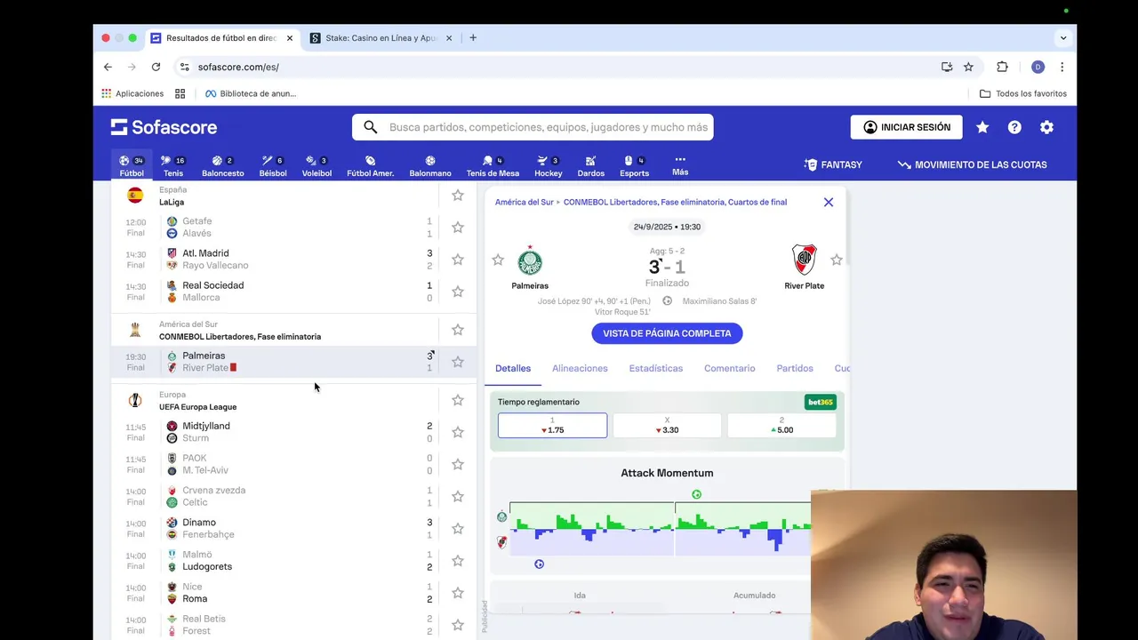Switch to the Detalles tab
Image resolution: width=1138 pixels, height=640 pixels.
(513, 368)
